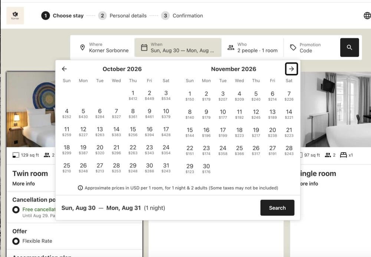Select October 14 priced $383
This screenshot has width=371, height=257.
pos(116,131)
